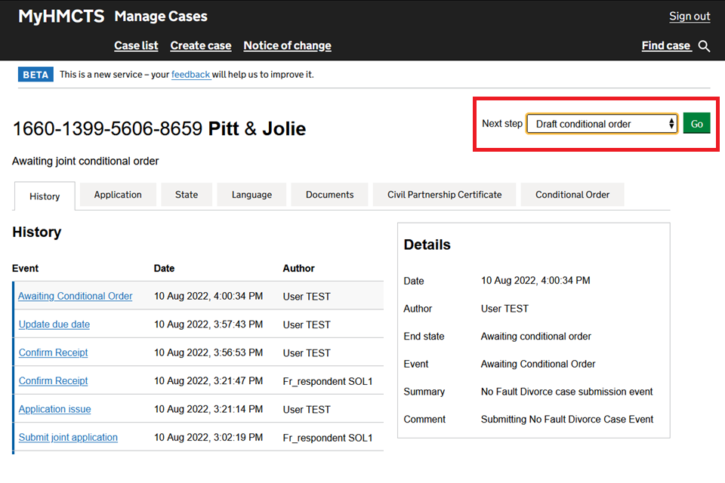Go to Create case page
The width and height of the screenshot is (725, 483).
click(201, 45)
